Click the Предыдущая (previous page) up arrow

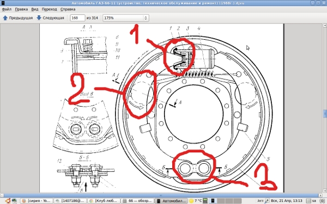click(x=5, y=18)
